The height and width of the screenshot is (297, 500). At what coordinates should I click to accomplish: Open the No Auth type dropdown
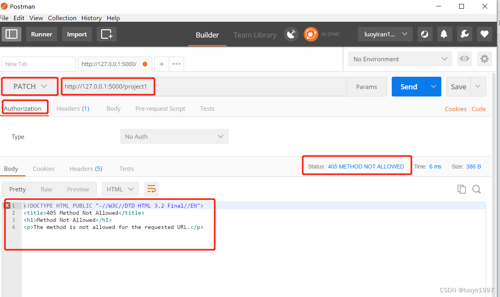coord(174,136)
